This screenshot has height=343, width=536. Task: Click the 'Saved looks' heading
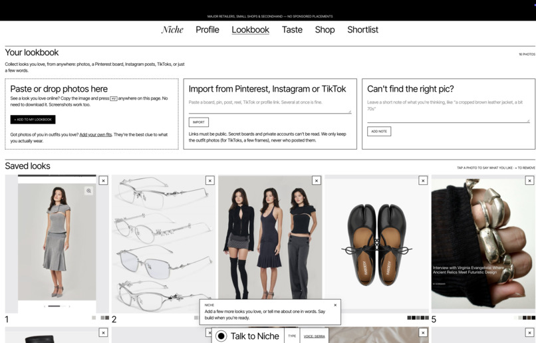coord(27,166)
